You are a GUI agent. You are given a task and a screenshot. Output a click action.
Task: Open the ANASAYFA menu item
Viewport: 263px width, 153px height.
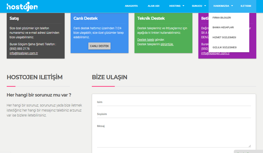tap(131, 6)
